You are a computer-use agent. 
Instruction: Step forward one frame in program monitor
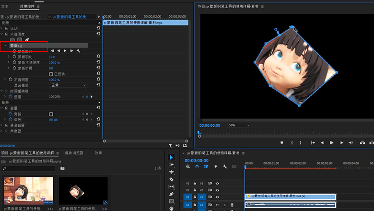pyautogui.click(x=341, y=142)
